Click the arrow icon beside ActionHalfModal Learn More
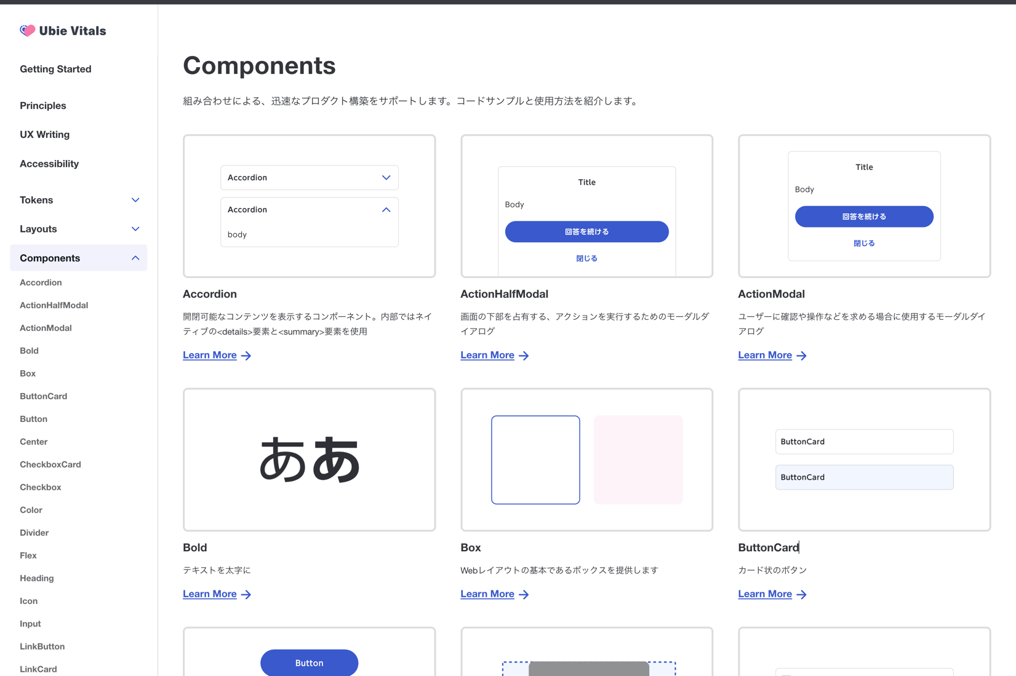1016x676 pixels. point(524,356)
